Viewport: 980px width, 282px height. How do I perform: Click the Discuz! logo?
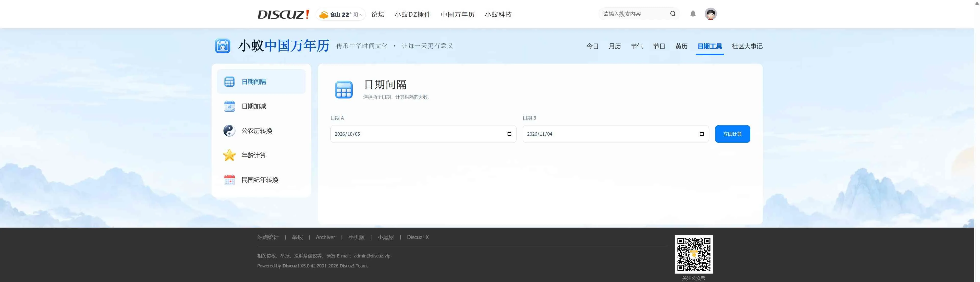click(284, 15)
